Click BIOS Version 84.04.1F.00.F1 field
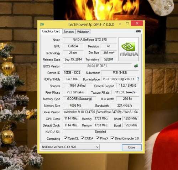Viewport: 178px width, 170px height. 97,66
